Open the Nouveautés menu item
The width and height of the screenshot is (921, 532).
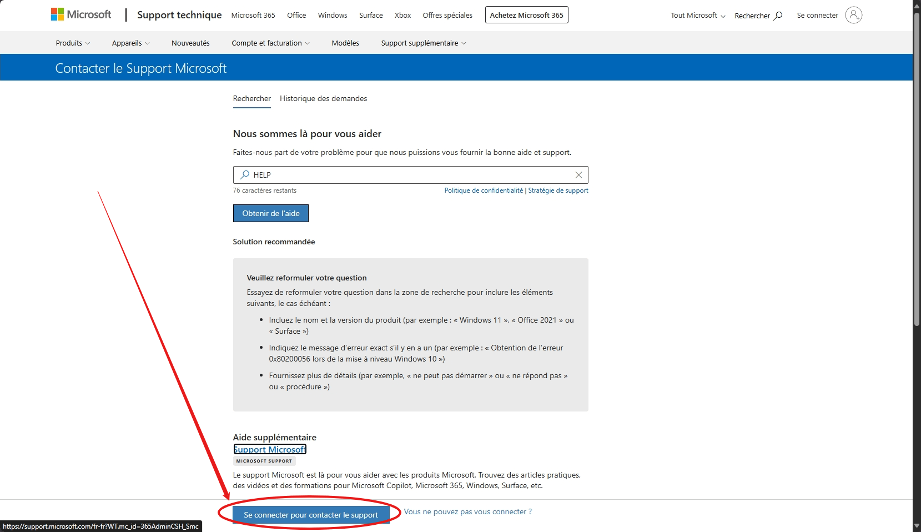tap(190, 43)
